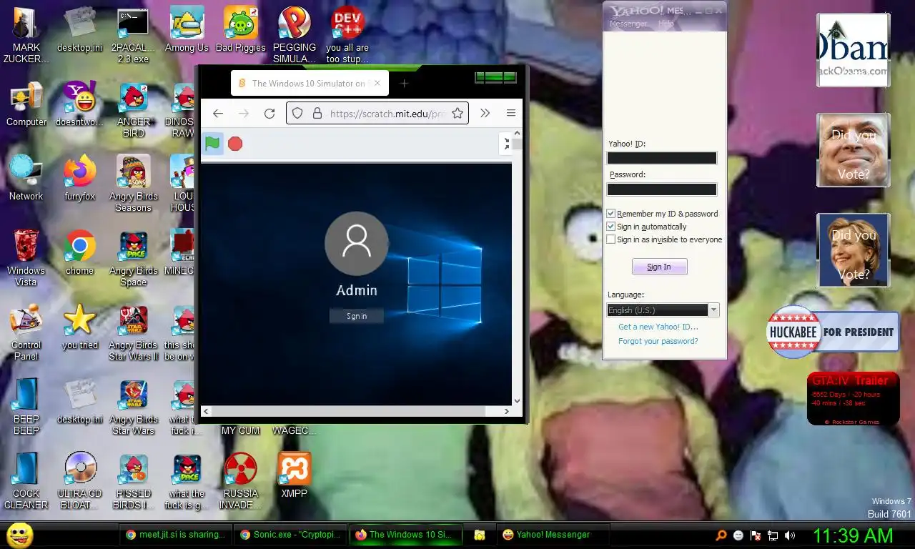Click Forgot your password? link

[x=658, y=341]
